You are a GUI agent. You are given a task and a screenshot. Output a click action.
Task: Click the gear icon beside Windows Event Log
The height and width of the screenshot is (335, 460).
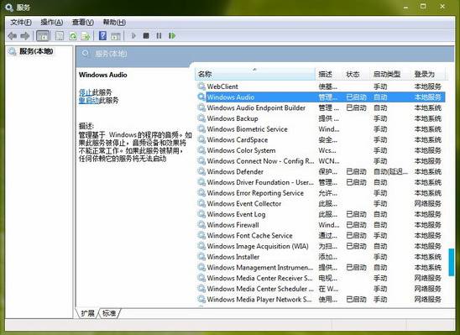click(201, 214)
